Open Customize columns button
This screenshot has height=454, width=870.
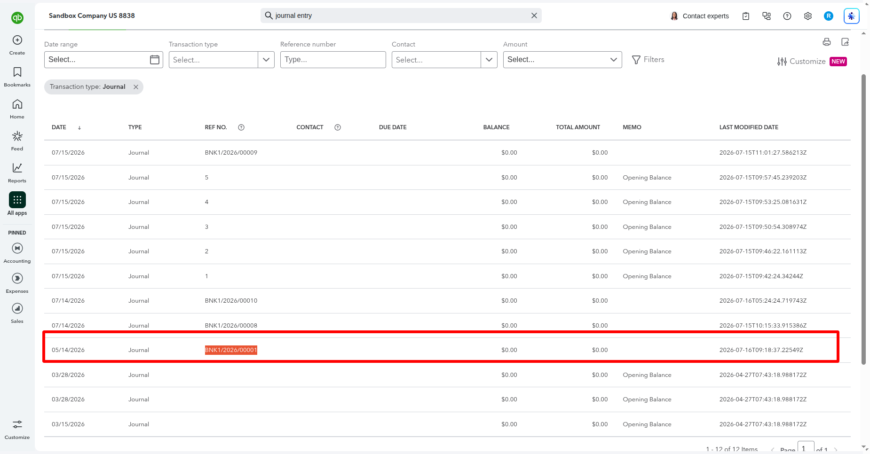click(x=812, y=62)
